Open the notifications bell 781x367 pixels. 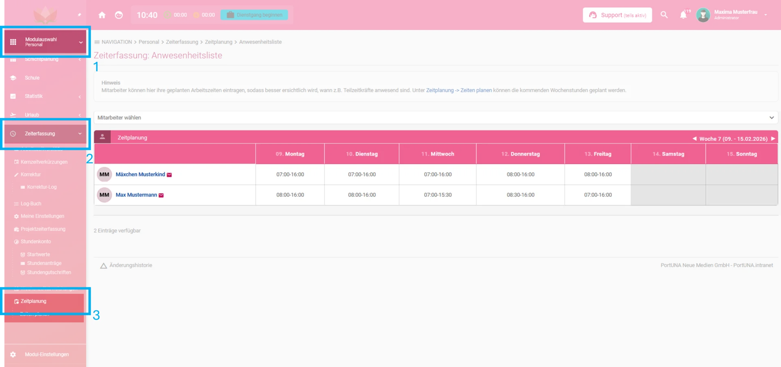[683, 15]
